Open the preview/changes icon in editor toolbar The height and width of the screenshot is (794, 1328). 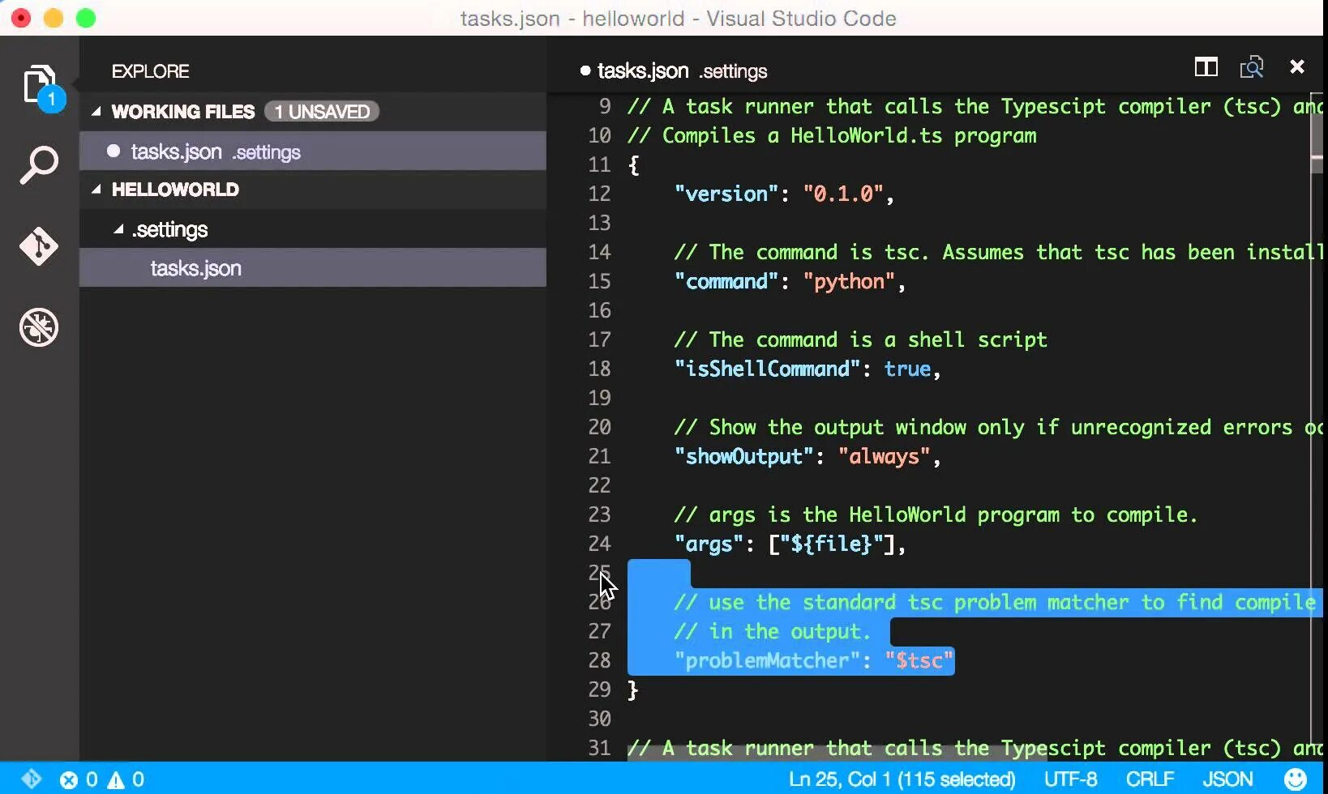(1251, 67)
